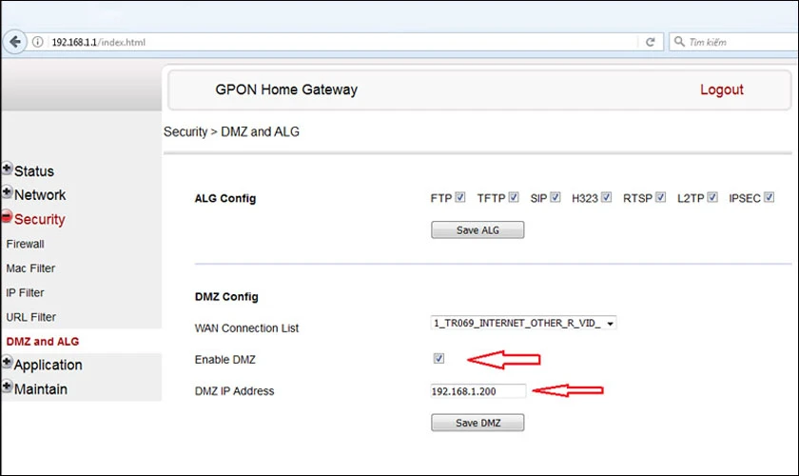Toggle the RTSP ALG checkbox

[660, 197]
